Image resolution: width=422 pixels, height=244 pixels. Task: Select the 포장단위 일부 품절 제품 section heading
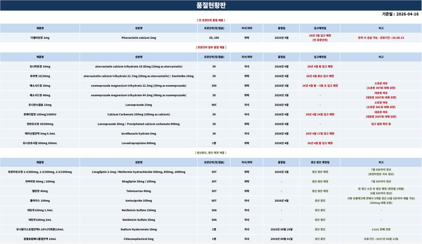pos(211,47)
